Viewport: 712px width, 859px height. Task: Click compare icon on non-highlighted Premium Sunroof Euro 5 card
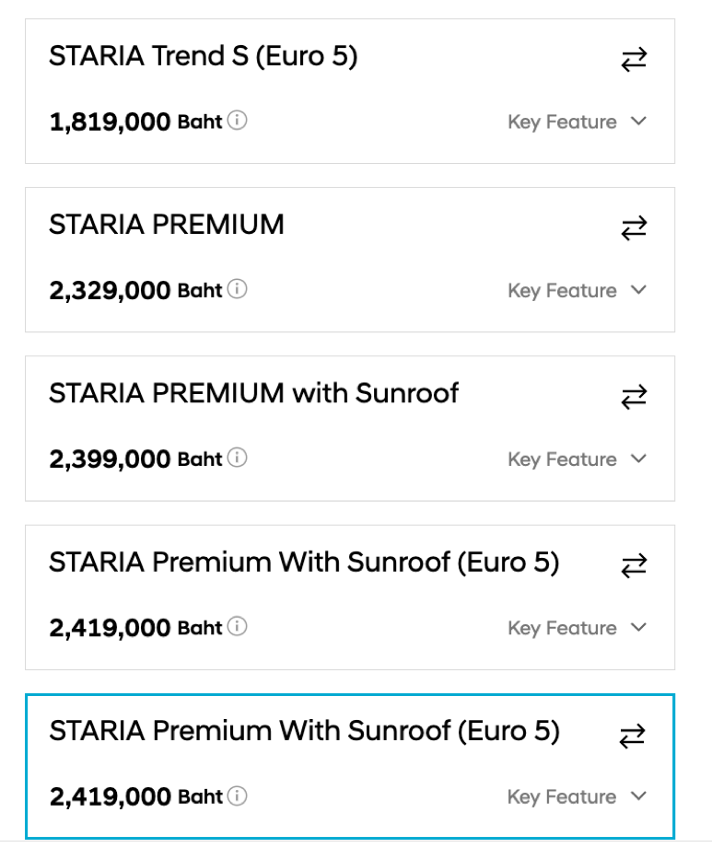pyautogui.click(x=634, y=566)
